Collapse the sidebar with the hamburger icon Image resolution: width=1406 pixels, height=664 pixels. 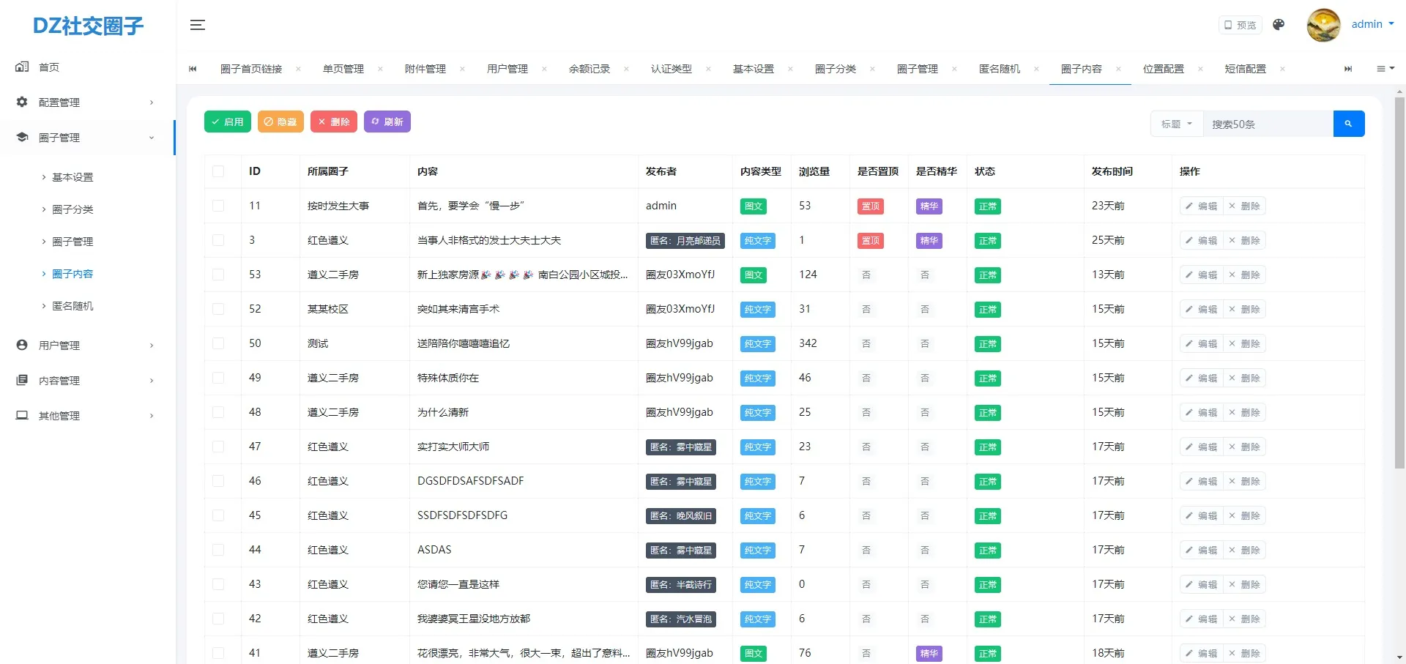(197, 24)
